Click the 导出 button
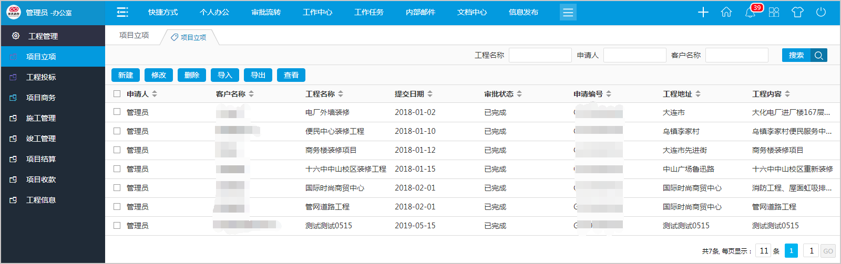The height and width of the screenshot is (264, 841). 258,75
